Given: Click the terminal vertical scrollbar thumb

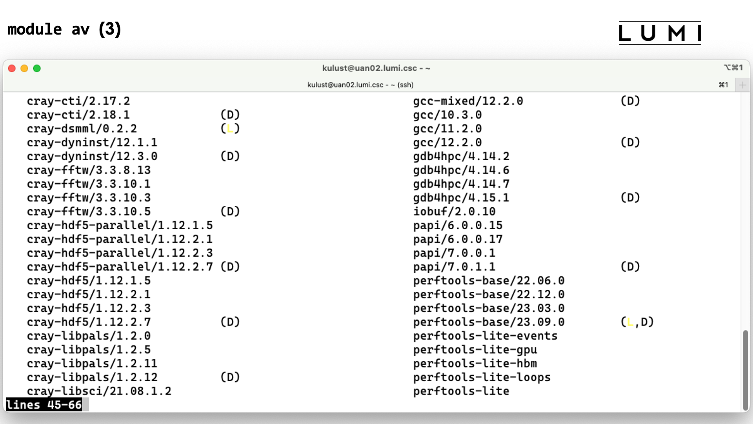Looking at the screenshot, I should pos(745,370).
